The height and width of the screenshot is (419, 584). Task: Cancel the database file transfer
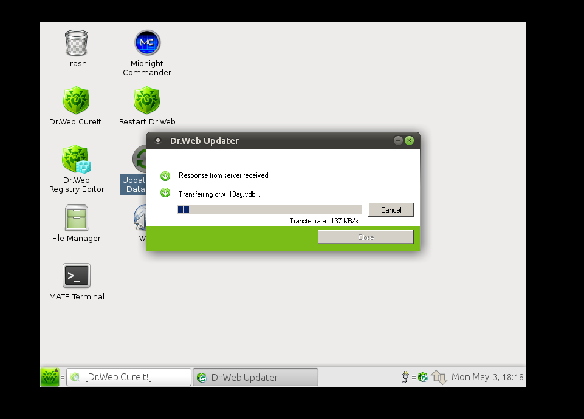(391, 210)
